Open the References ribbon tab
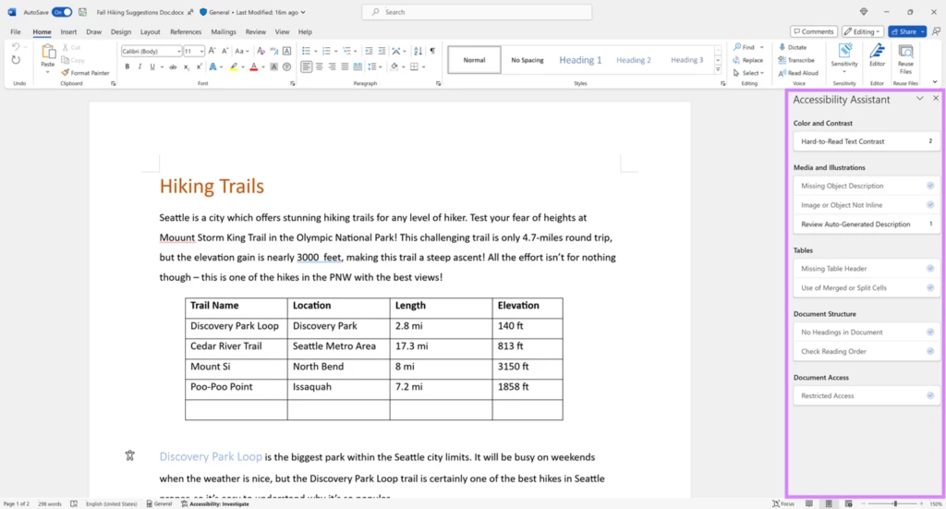This screenshot has width=946, height=509. click(185, 31)
